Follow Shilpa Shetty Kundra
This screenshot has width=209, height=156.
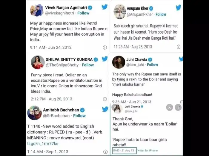[x=88, y=65]
